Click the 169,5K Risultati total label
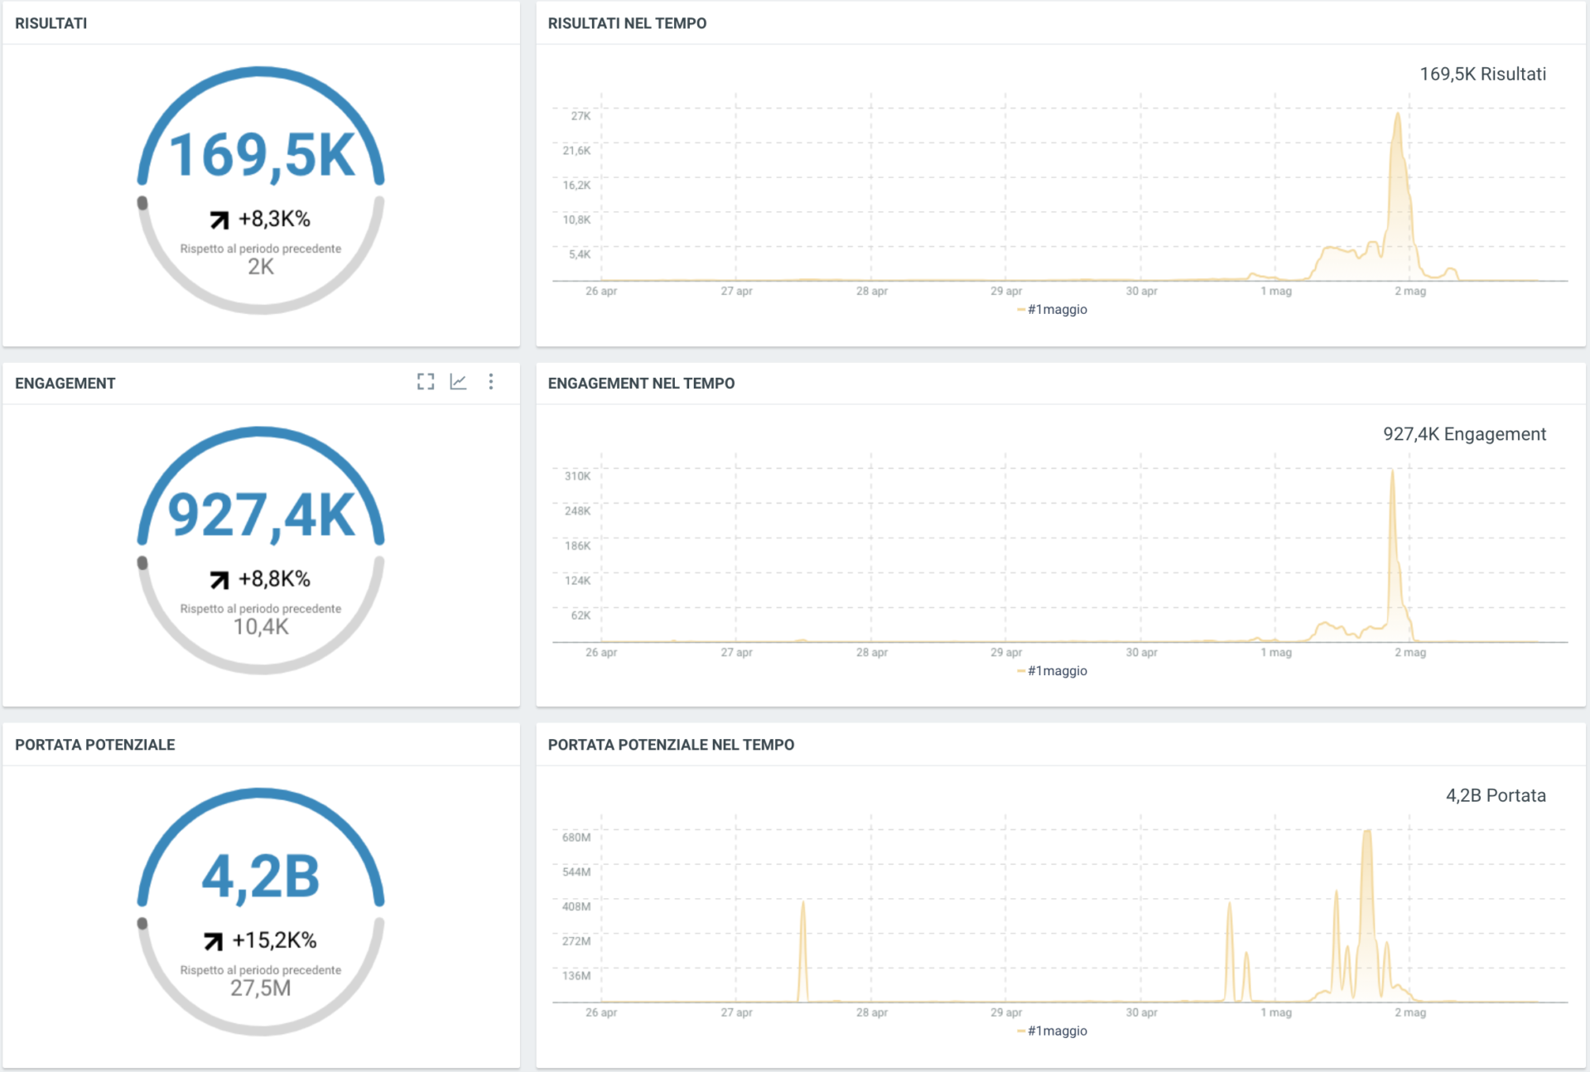This screenshot has height=1072, width=1590. tap(1482, 74)
